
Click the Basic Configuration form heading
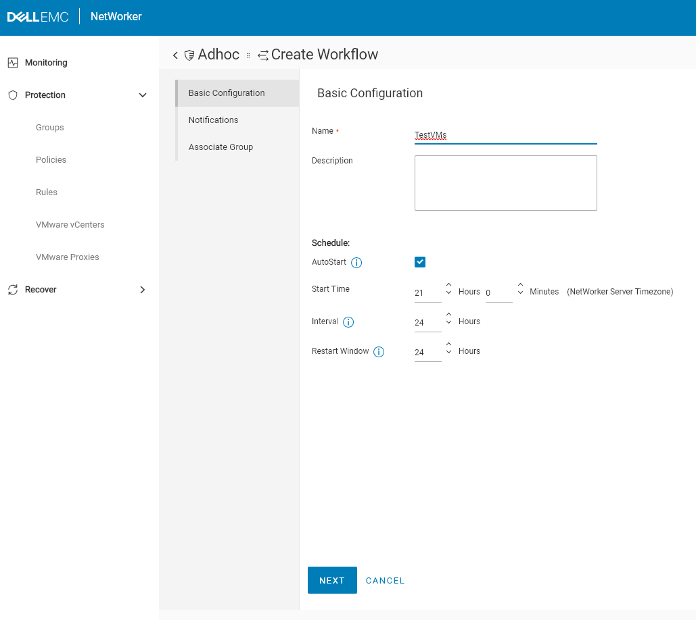point(370,93)
